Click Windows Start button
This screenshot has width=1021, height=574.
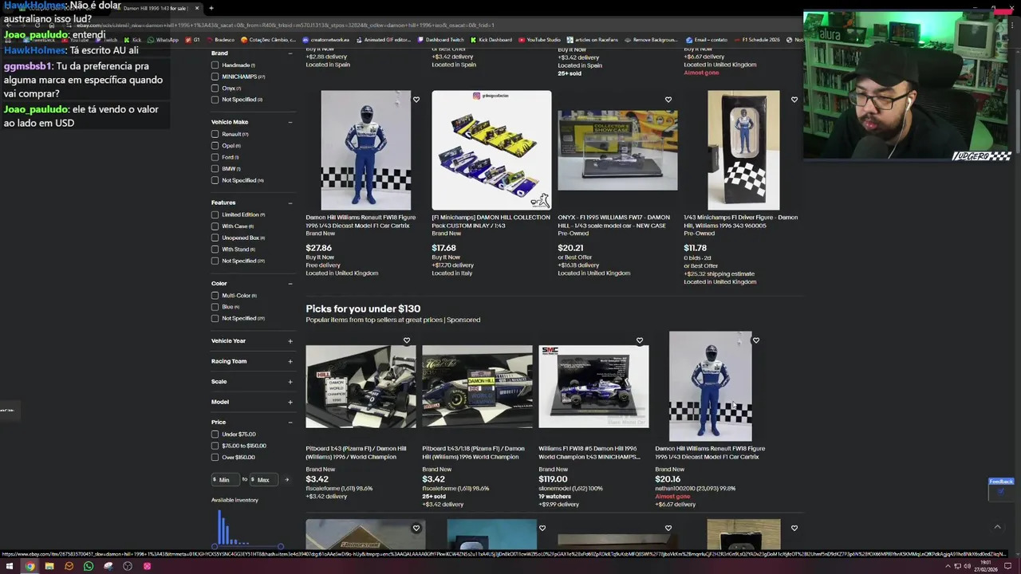[x=10, y=566]
